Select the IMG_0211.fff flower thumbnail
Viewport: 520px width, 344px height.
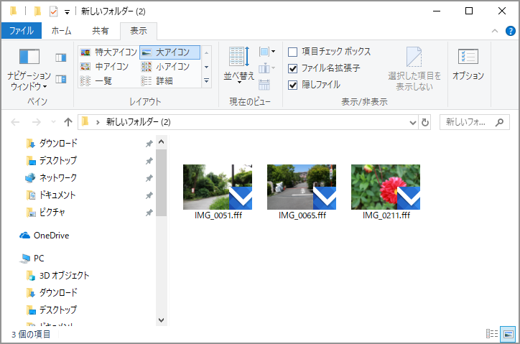386,187
